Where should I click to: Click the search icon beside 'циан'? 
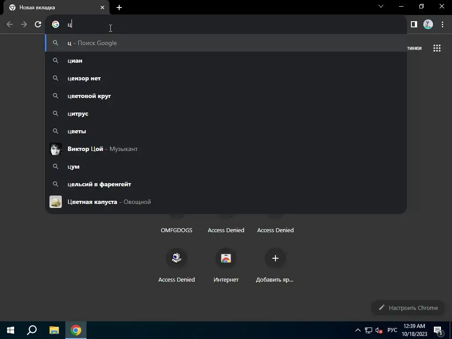coord(56,60)
